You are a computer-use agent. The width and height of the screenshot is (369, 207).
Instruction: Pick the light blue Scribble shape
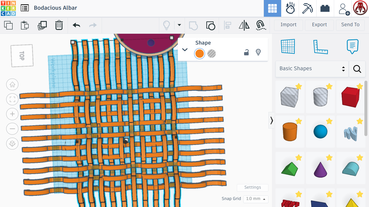[351, 132]
